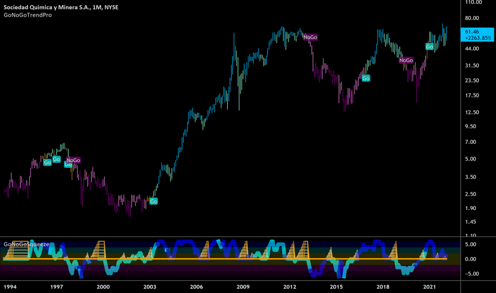This screenshot has width=496, height=293.
Task: Click the 1994 label on the time axis
Action: coord(10,287)
